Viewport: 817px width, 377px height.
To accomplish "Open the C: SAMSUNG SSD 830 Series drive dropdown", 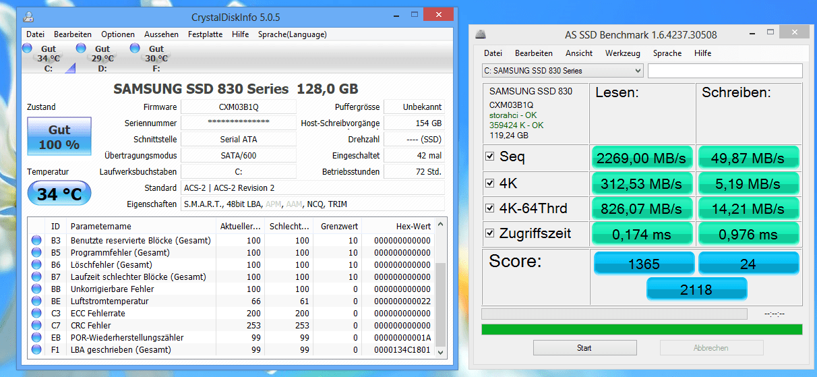I will coord(563,71).
